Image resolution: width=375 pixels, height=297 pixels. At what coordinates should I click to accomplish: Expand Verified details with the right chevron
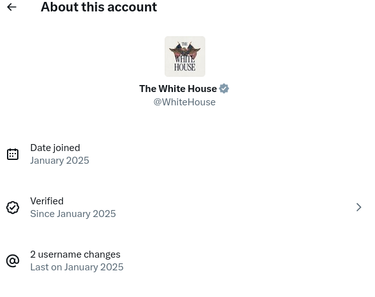(358, 208)
